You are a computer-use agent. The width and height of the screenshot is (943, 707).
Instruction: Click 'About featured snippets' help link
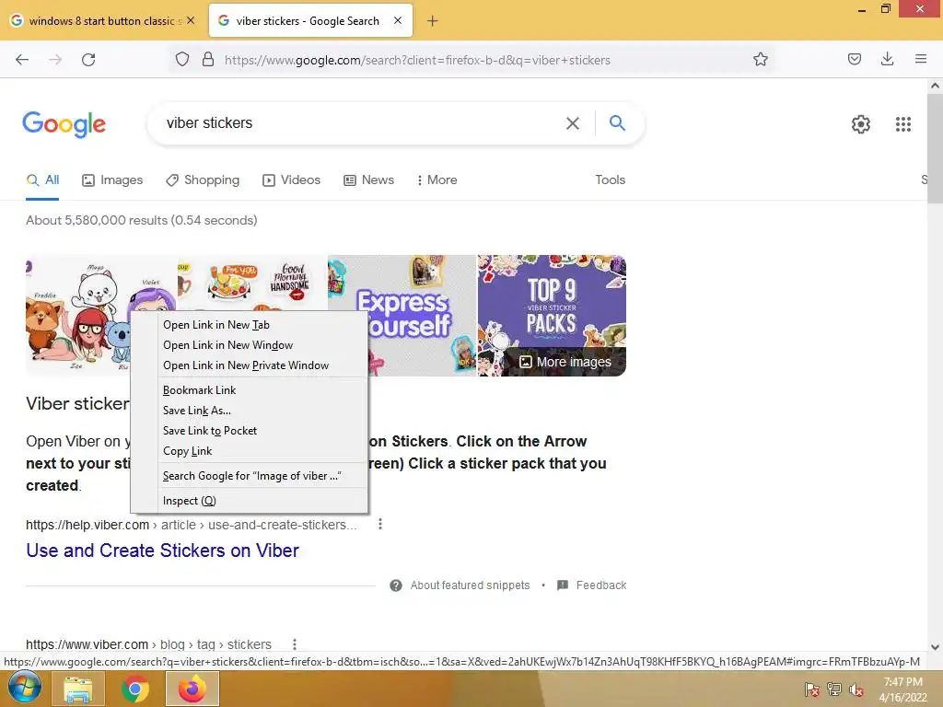click(x=460, y=585)
